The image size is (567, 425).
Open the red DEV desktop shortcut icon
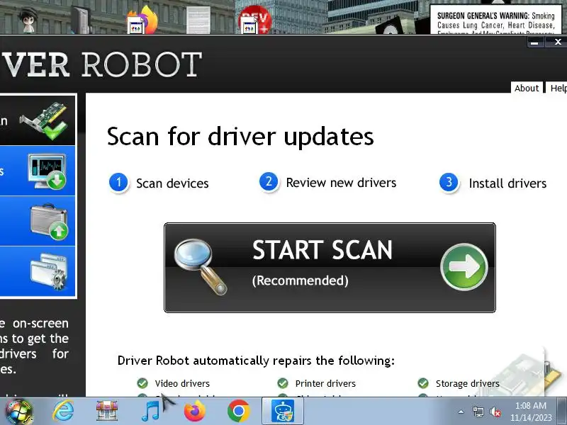(255, 21)
